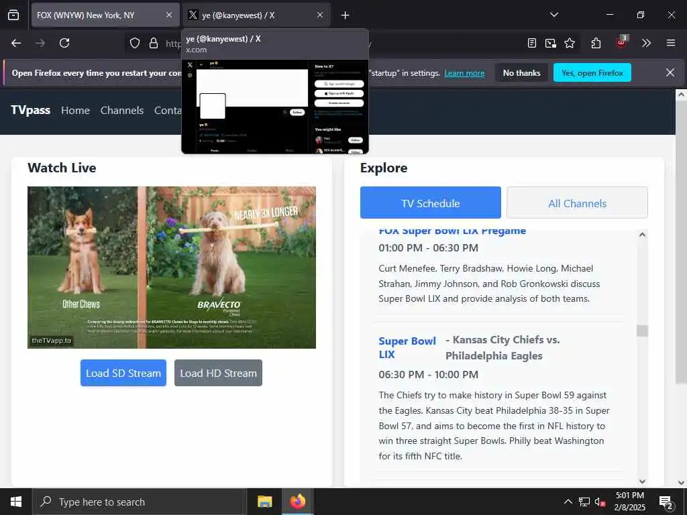Click Firefox icon in taskbar

(297, 502)
